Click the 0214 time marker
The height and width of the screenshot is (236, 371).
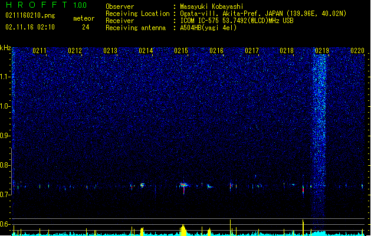[x=146, y=51]
